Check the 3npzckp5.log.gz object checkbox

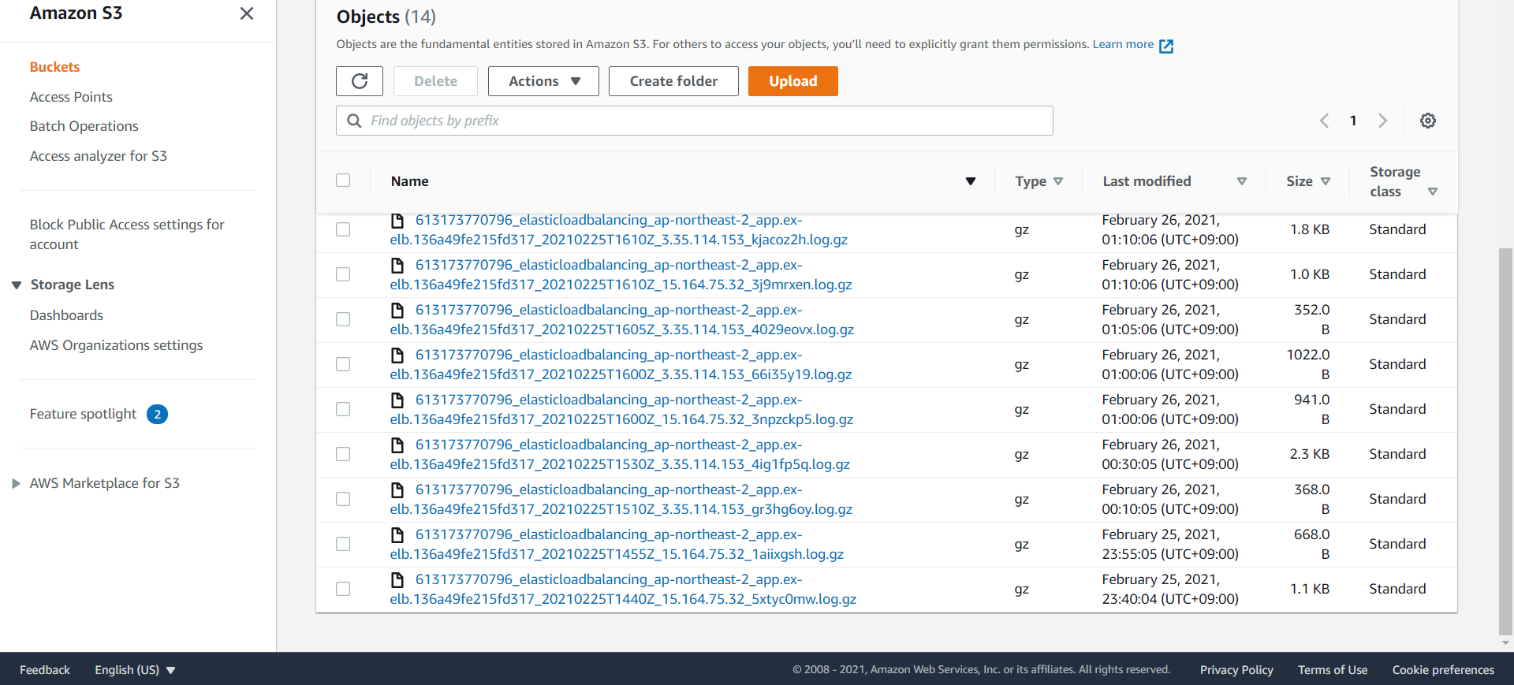343,409
